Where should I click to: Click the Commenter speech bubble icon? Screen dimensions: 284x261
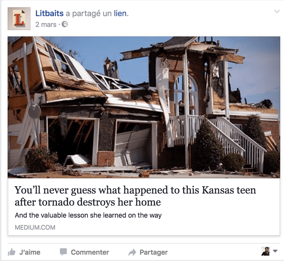tap(64, 252)
